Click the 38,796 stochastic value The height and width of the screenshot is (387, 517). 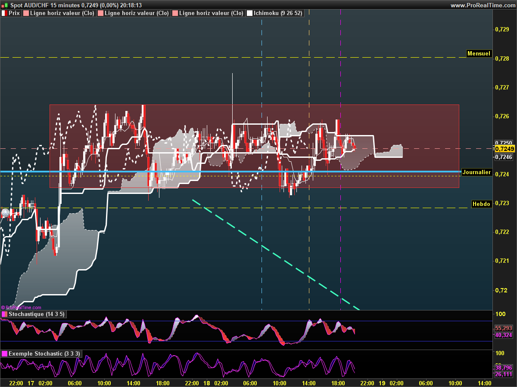pyautogui.click(x=504, y=368)
